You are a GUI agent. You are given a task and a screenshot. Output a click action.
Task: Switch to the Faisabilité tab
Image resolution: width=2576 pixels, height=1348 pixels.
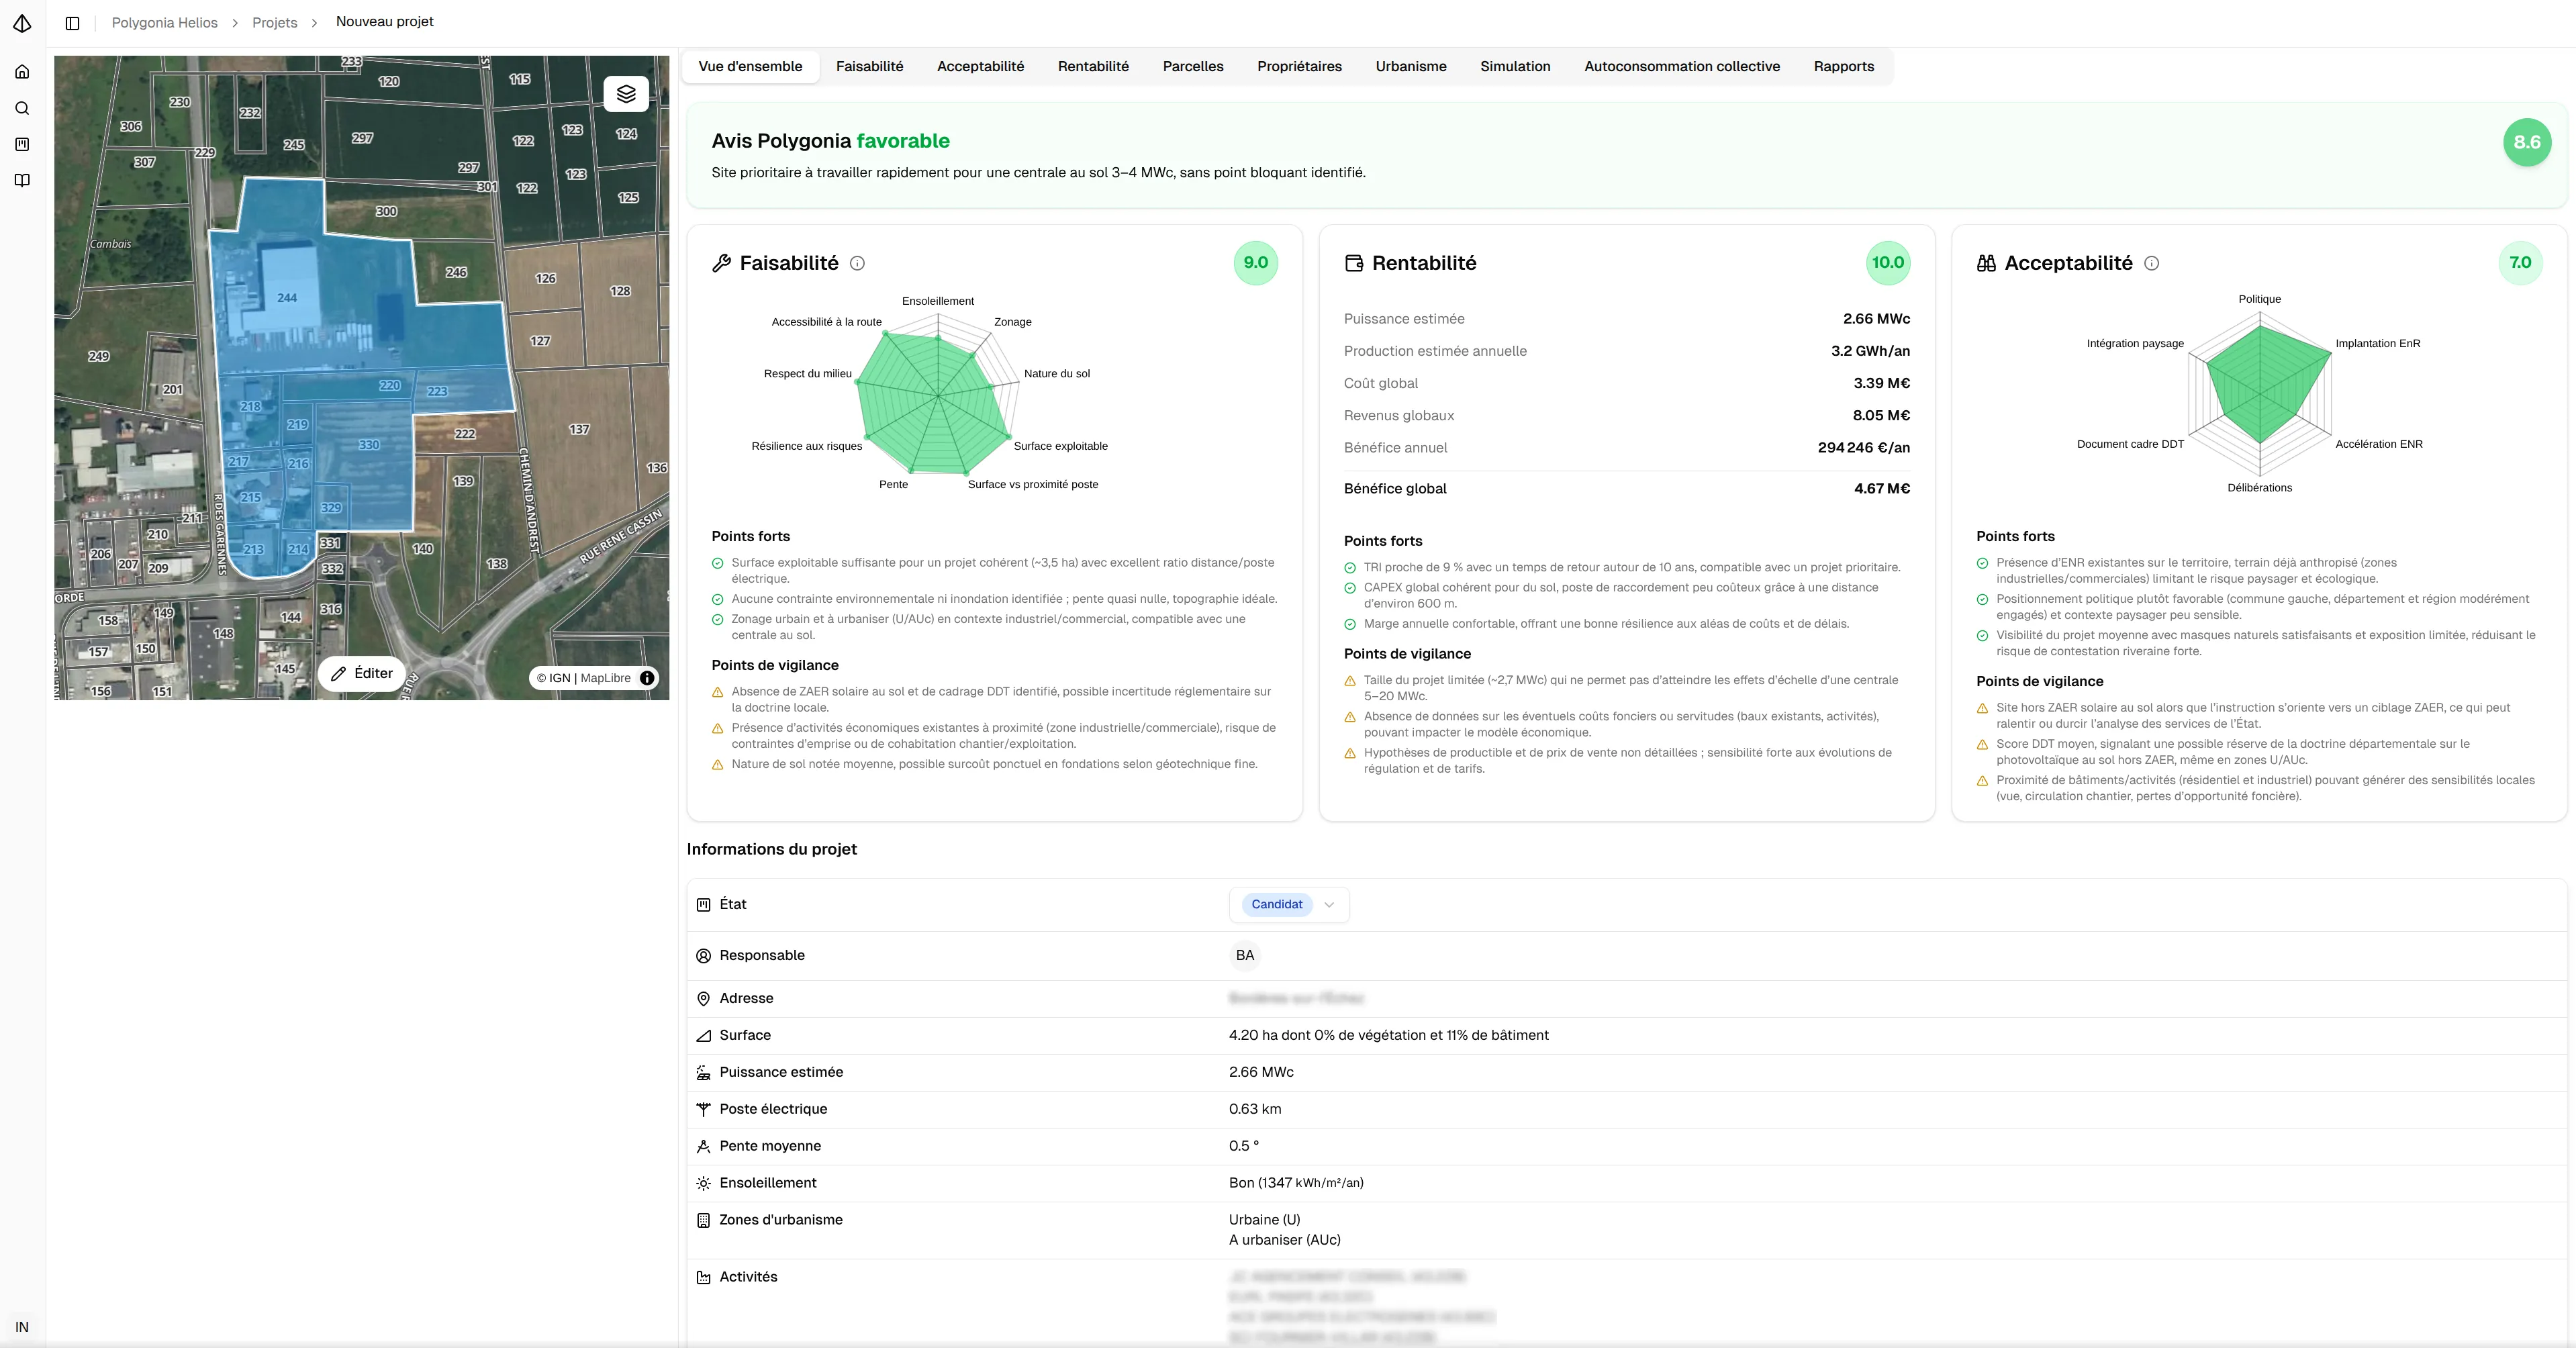[869, 67]
